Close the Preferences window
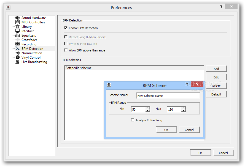The width and height of the screenshot is (245, 167). click(x=231, y=6)
